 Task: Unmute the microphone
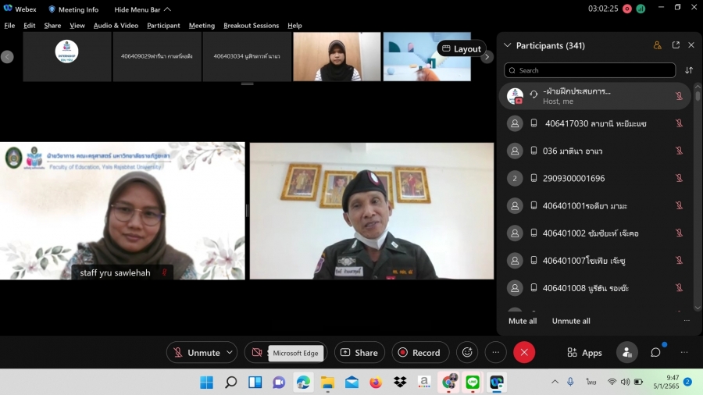click(196, 353)
